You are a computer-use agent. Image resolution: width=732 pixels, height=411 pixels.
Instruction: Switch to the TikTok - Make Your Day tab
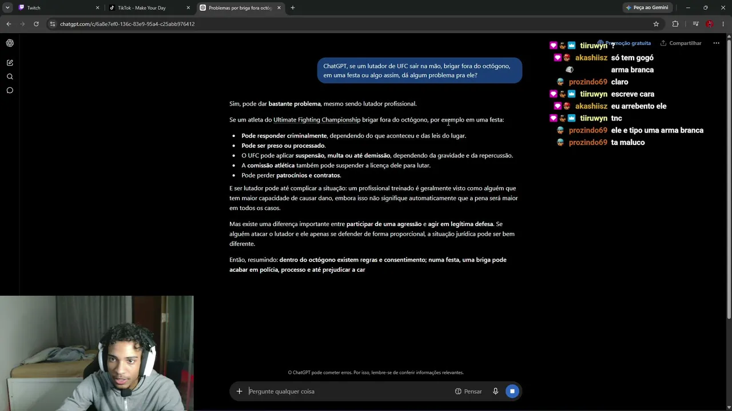[x=150, y=7]
